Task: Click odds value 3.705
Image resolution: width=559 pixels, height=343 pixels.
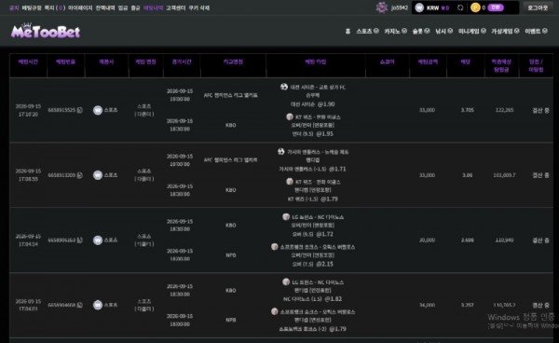Action: [468, 110]
